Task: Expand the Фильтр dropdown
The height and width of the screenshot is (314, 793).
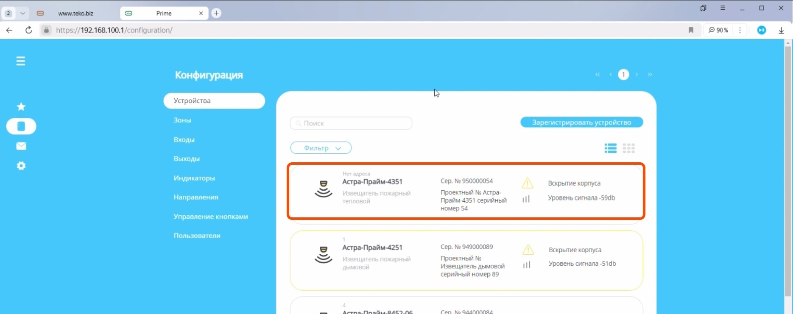Action: pyautogui.click(x=321, y=148)
